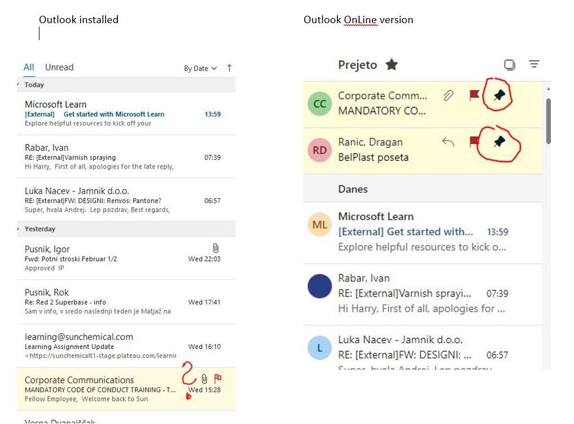Open Luka Nacev DESIGN email online

click(422, 347)
